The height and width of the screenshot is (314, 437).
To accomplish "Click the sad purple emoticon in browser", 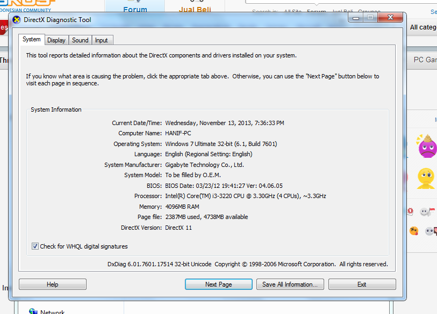I will click(x=426, y=146).
